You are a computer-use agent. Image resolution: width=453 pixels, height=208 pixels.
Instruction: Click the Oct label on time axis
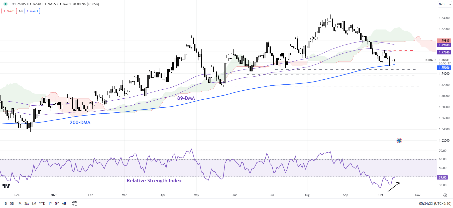pos(381,195)
